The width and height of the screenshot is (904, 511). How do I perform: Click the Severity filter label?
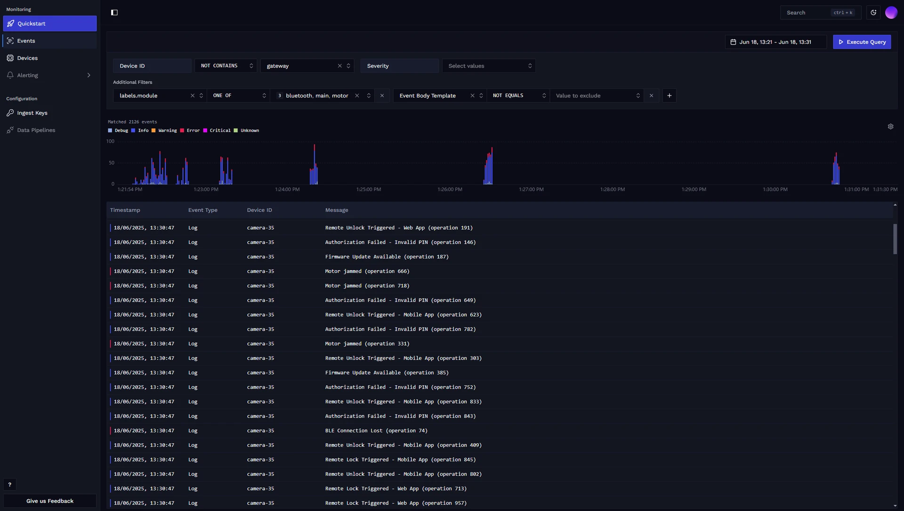[x=399, y=66]
